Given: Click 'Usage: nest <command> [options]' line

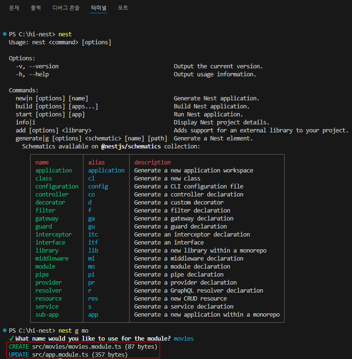Looking at the screenshot, I should (60, 42).
